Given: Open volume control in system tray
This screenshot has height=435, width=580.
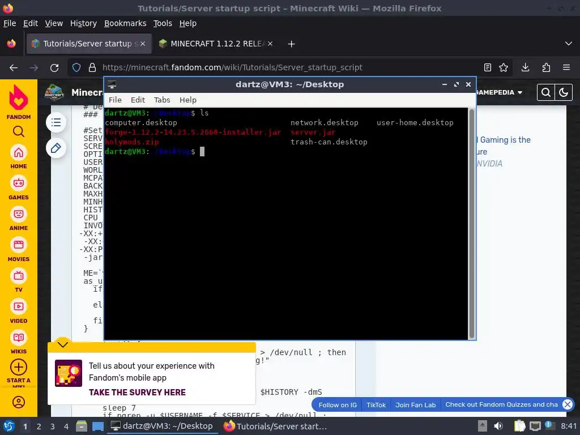Looking at the screenshot, I should point(498,426).
